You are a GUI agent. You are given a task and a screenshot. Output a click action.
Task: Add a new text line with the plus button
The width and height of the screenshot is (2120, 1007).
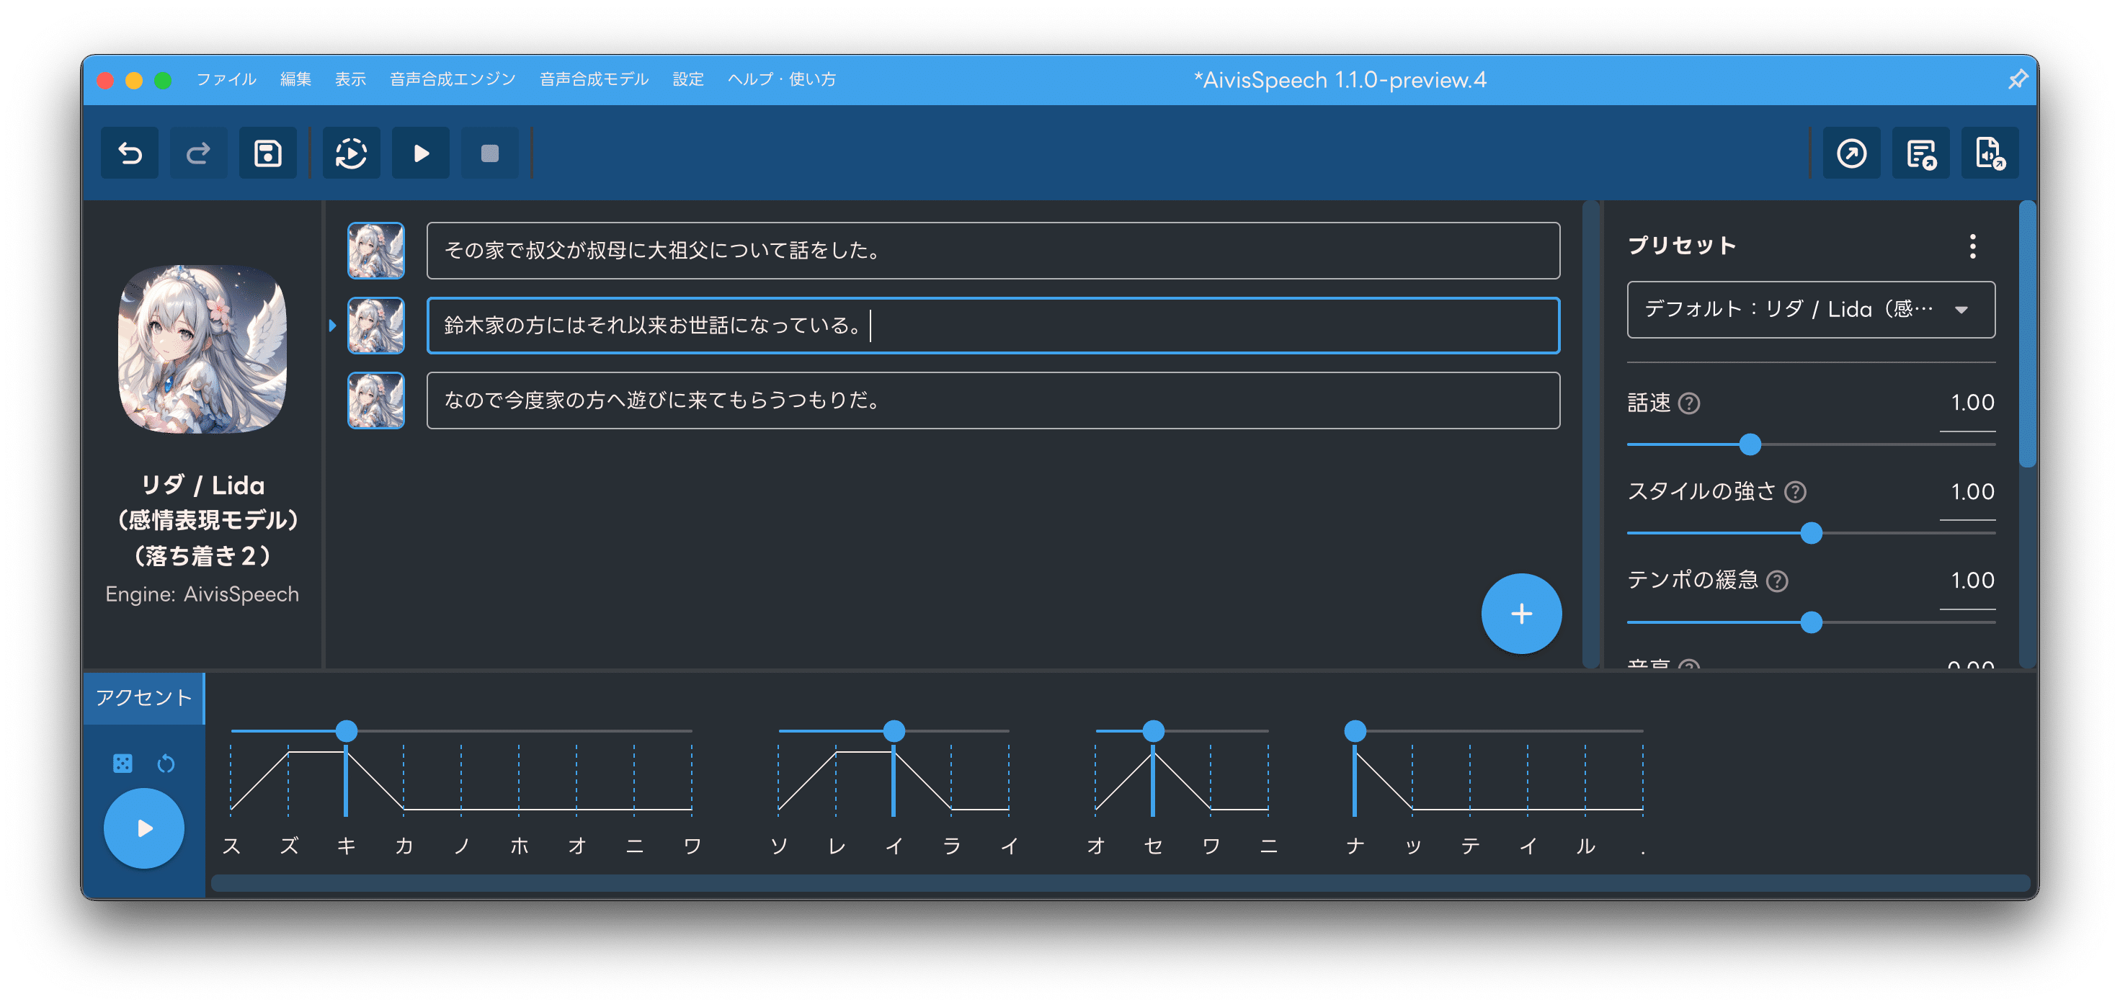tap(1521, 613)
